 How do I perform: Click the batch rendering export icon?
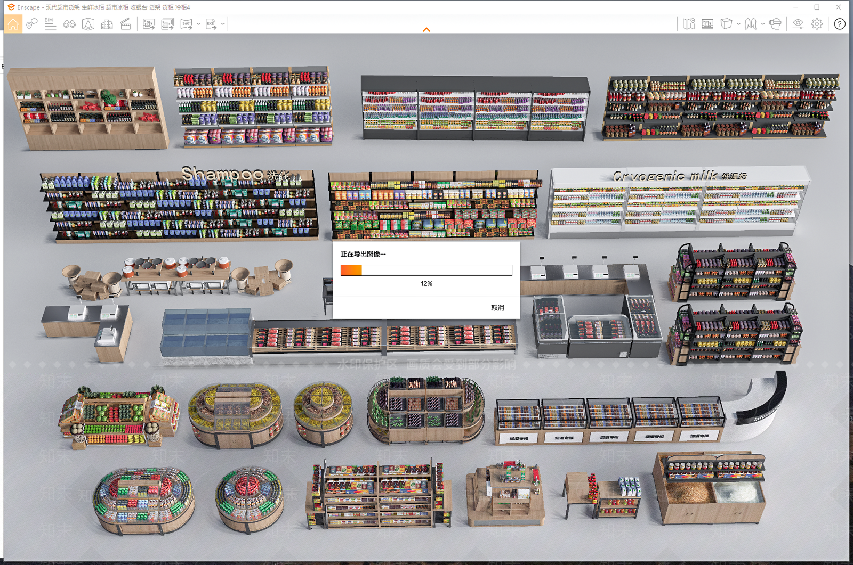click(167, 24)
